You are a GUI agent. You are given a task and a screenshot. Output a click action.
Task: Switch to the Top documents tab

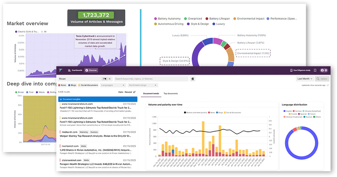[x=171, y=93]
